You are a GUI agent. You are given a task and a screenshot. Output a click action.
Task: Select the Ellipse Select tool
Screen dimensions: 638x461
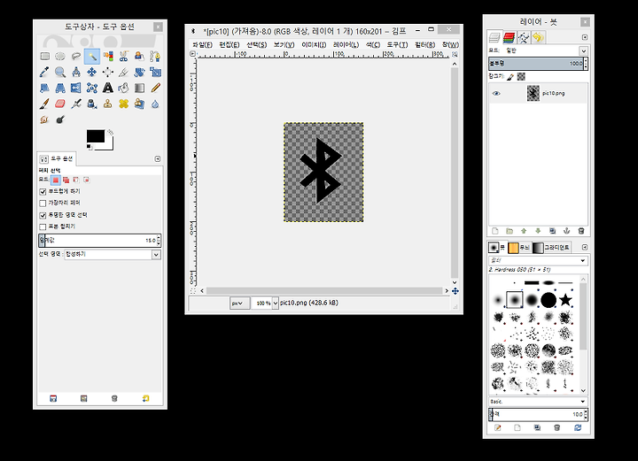click(60, 56)
